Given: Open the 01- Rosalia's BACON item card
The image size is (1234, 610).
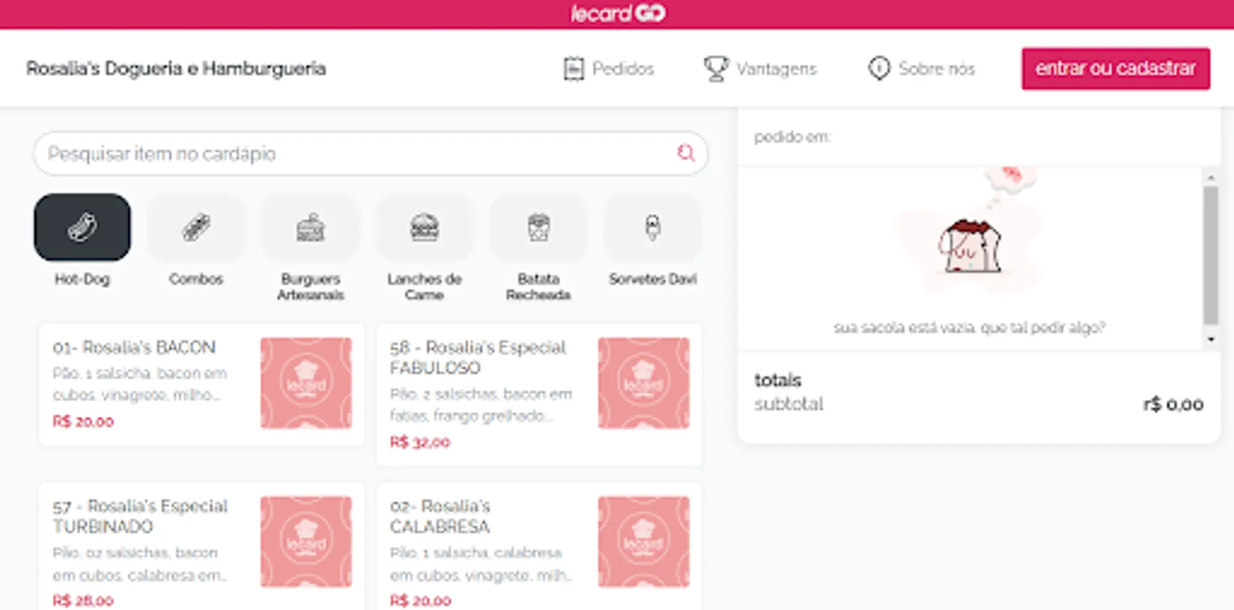Looking at the screenshot, I should click(x=200, y=383).
